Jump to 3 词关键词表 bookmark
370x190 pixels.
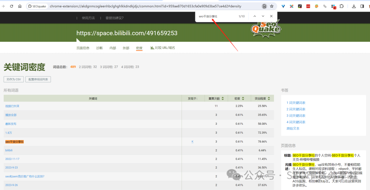pos(296,116)
